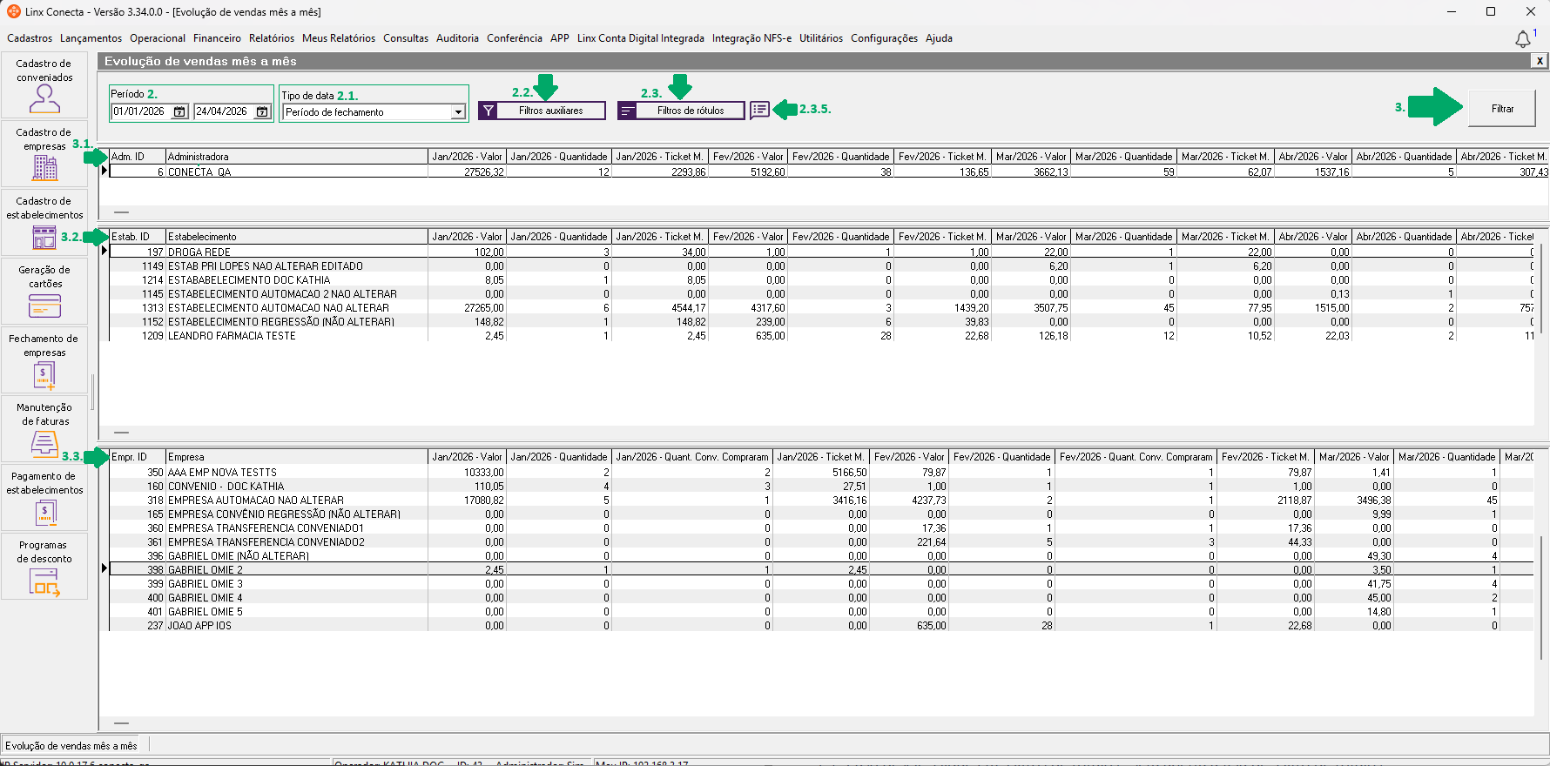Open Cadastro de conveniados from the sidebar

pos(44,85)
